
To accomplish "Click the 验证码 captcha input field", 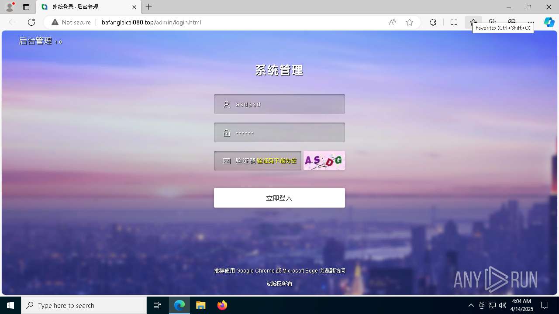I will (258, 161).
